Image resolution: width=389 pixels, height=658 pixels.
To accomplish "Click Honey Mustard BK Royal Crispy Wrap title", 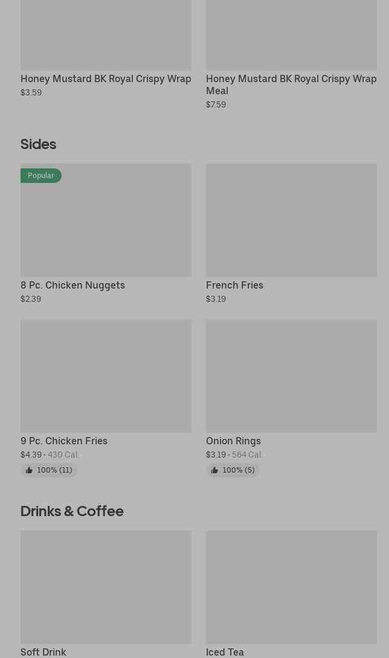I will tap(106, 78).
